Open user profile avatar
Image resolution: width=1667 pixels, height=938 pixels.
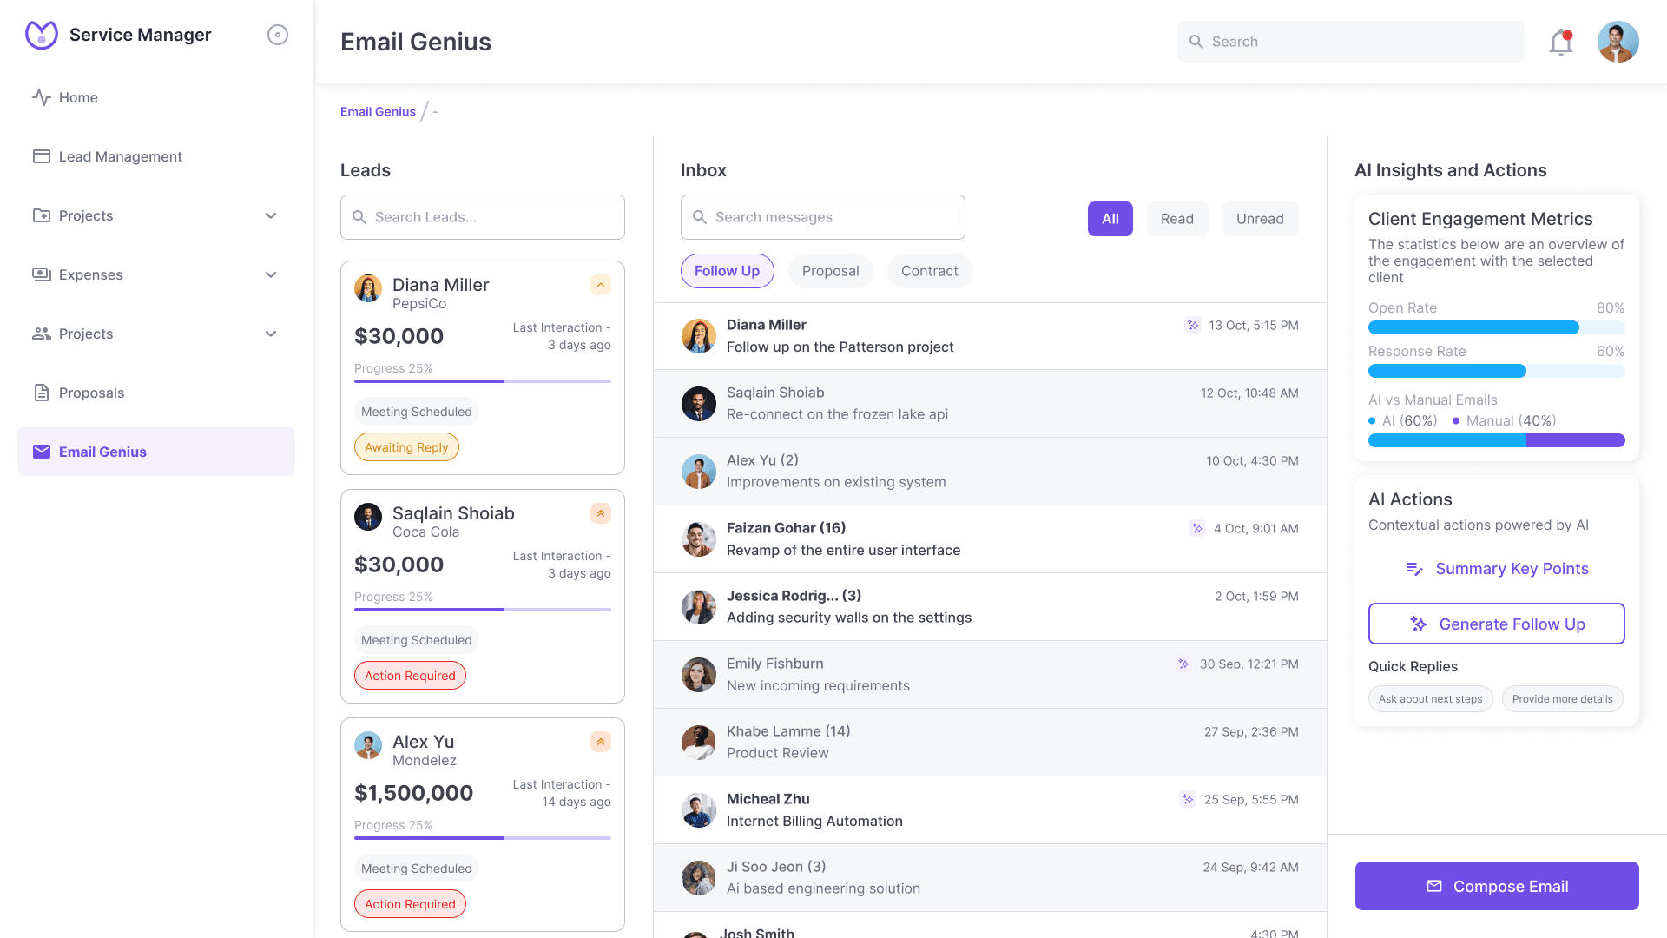click(1618, 42)
